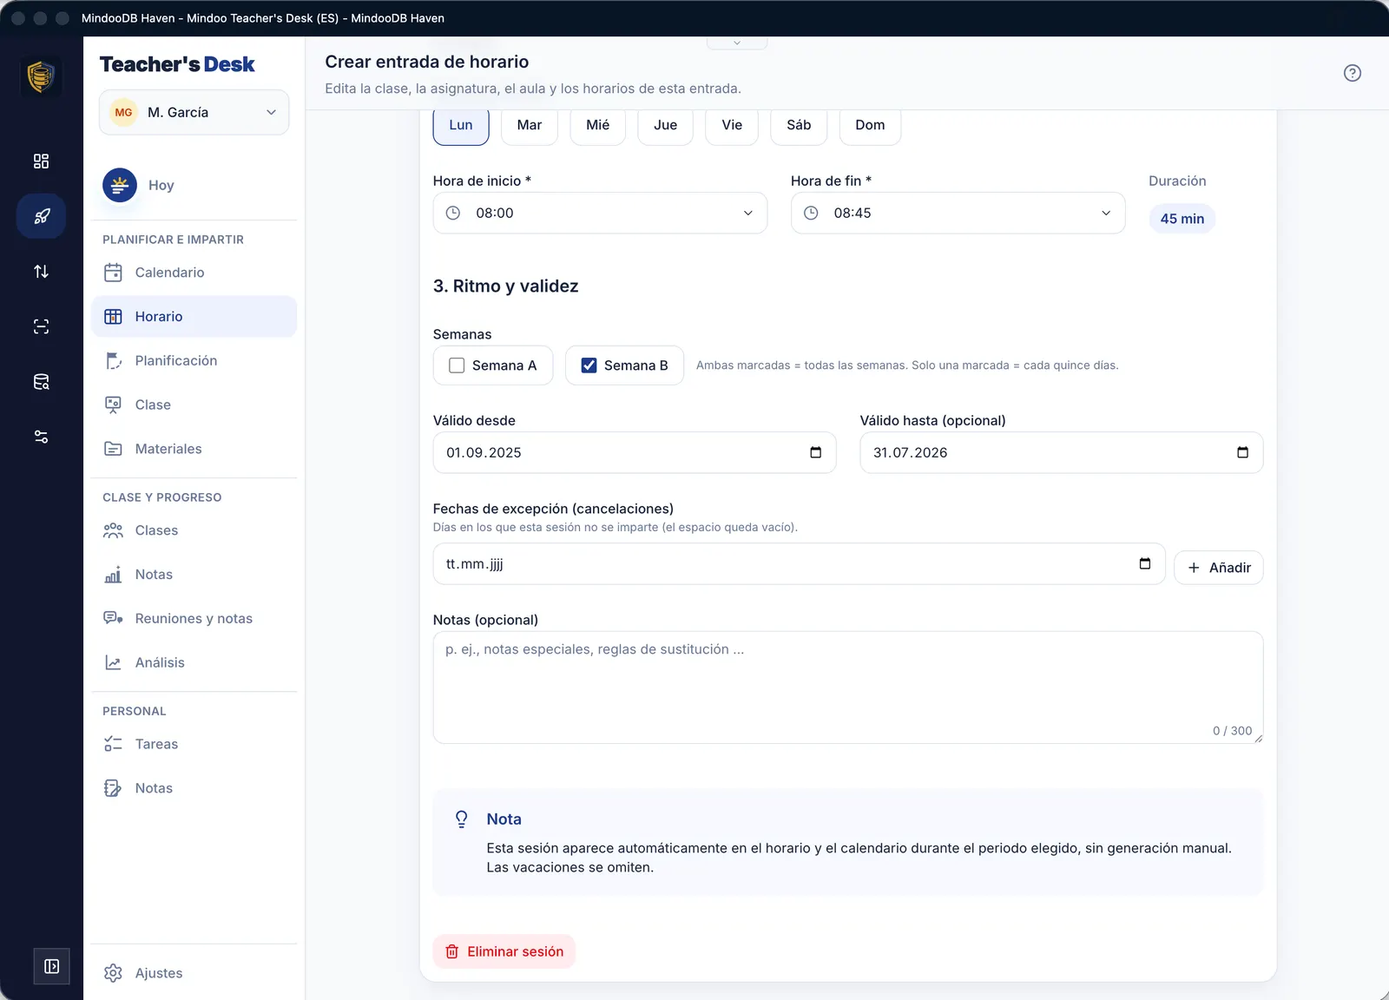The width and height of the screenshot is (1389, 1000).
Task: Open Clases in the sidebar
Action: (194, 530)
